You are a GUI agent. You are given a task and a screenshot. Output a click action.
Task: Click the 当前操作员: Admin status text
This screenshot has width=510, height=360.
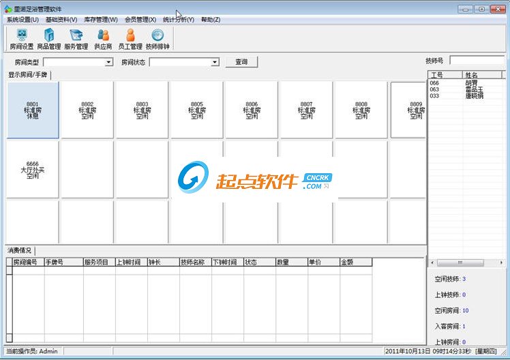coord(32,351)
